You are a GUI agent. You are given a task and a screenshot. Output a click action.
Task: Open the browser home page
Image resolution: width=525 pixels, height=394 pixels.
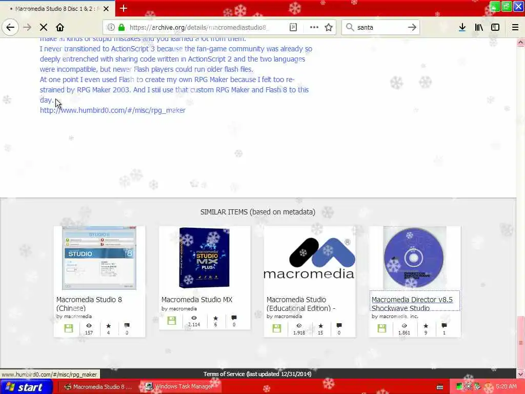point(60,28)
